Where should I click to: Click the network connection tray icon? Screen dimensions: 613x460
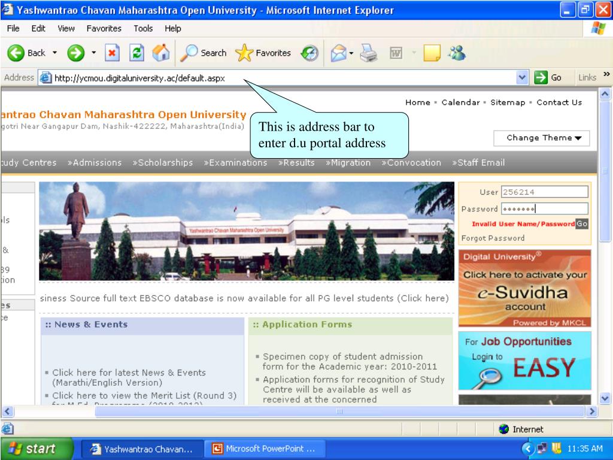click(542, 448)
